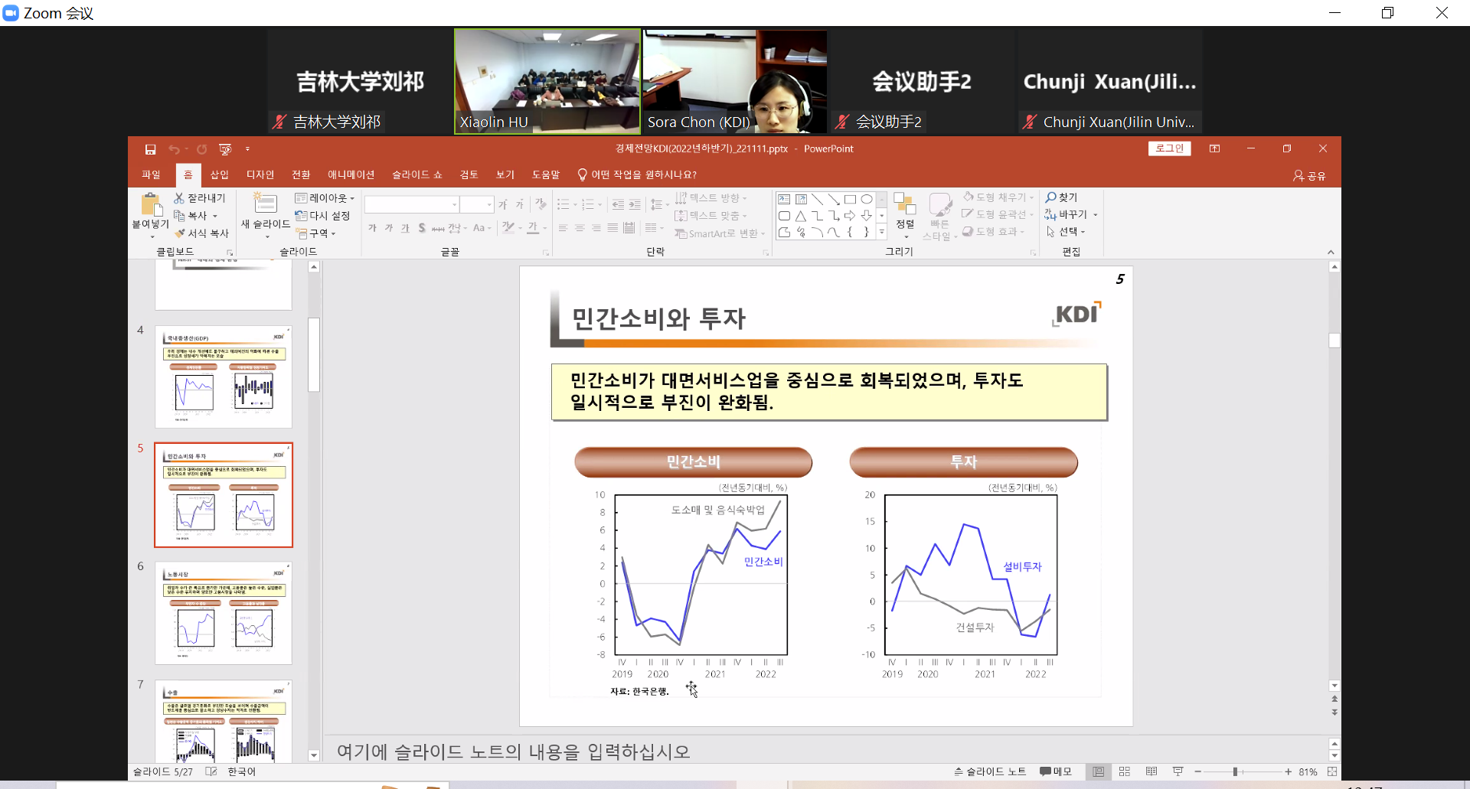
Task: Click the login (로그인) button
Action: point(1169,149)
